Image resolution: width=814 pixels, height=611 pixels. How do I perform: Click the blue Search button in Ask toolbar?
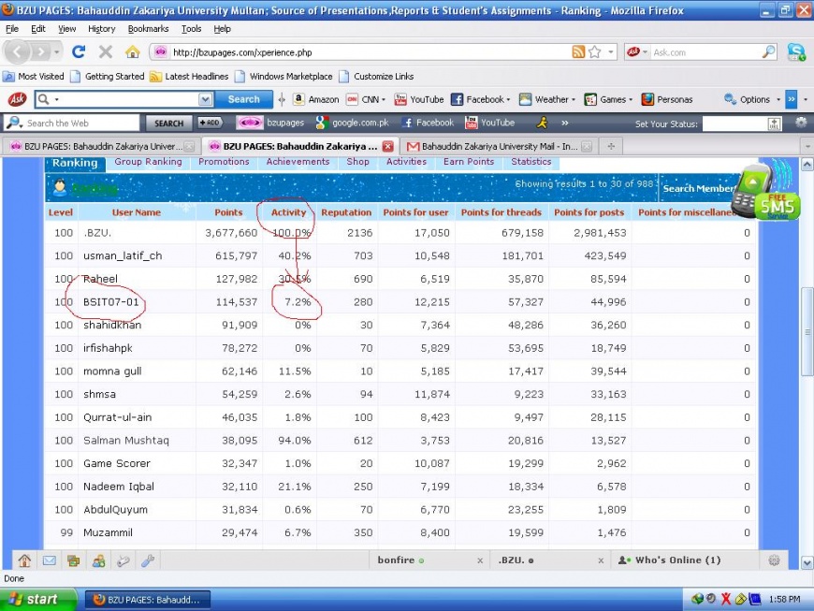tap(243, 99)
